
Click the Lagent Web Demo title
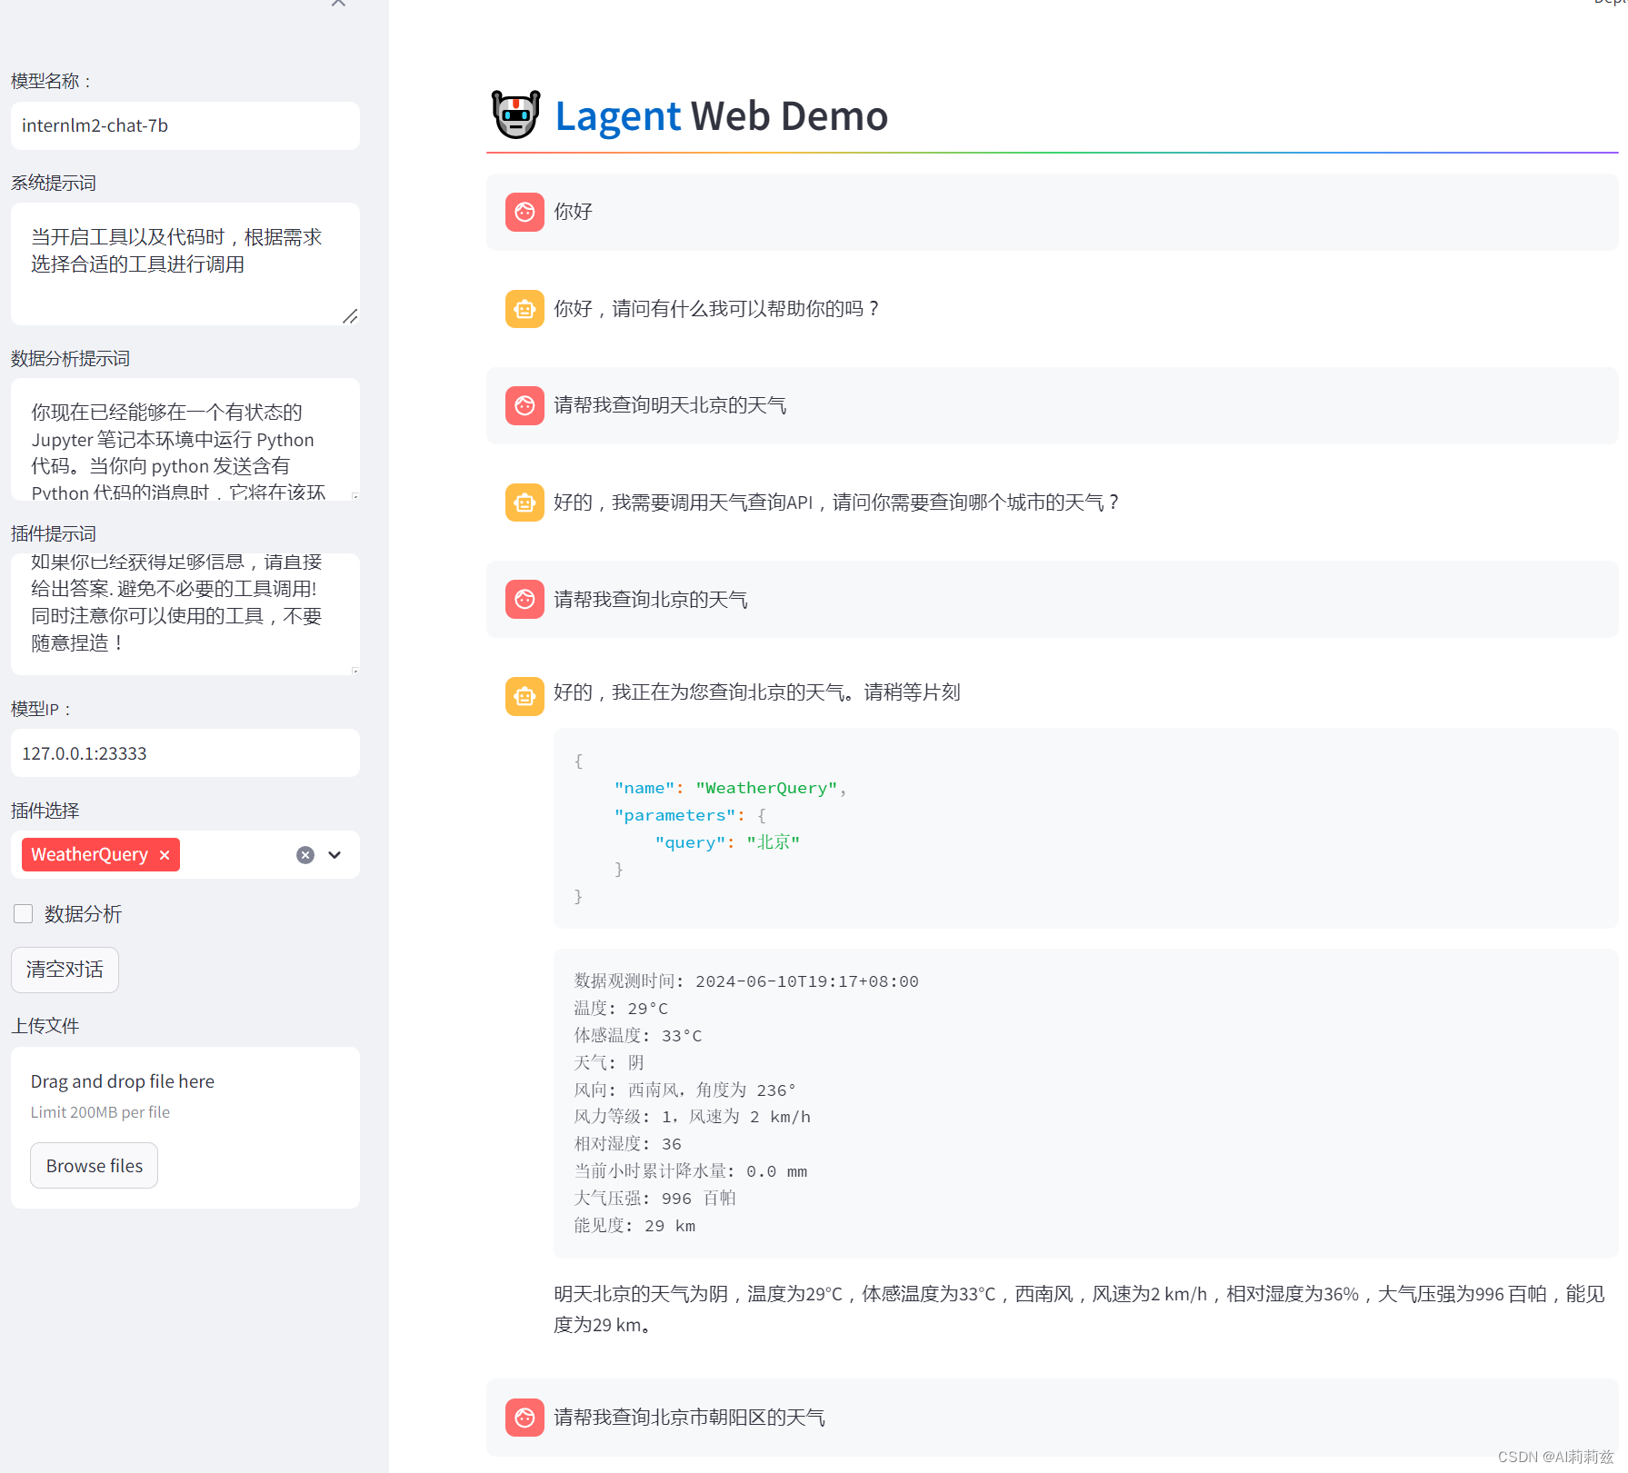tap(722, 116)
